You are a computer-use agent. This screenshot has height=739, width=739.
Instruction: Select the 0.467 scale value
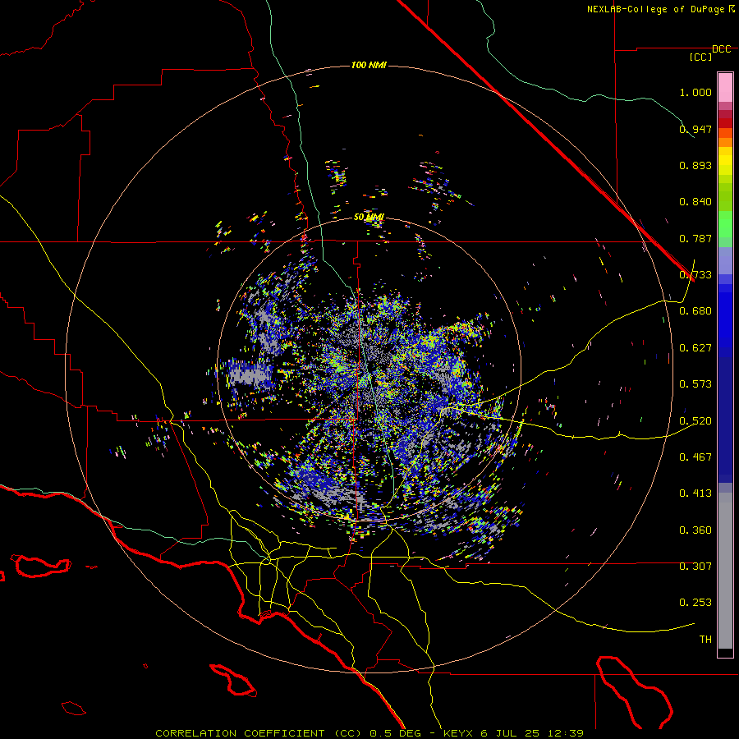pyautogui.click(x=695, y=457)
